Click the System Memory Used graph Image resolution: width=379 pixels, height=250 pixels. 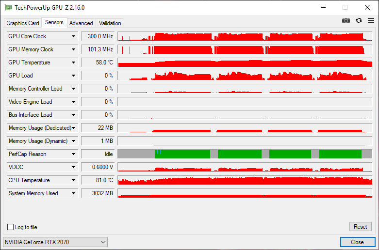click(x=245, y=193)
